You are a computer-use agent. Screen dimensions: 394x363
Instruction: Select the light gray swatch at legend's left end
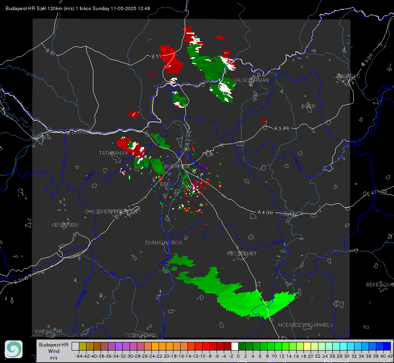click(75, 346)
